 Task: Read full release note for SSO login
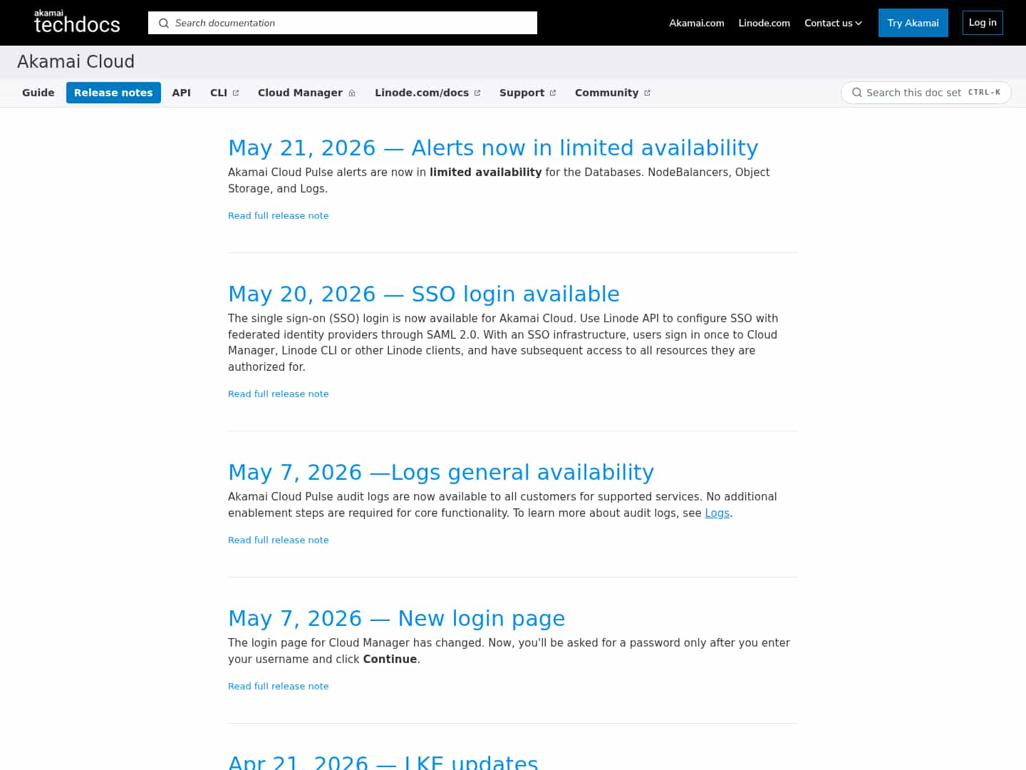click(279, 394)
